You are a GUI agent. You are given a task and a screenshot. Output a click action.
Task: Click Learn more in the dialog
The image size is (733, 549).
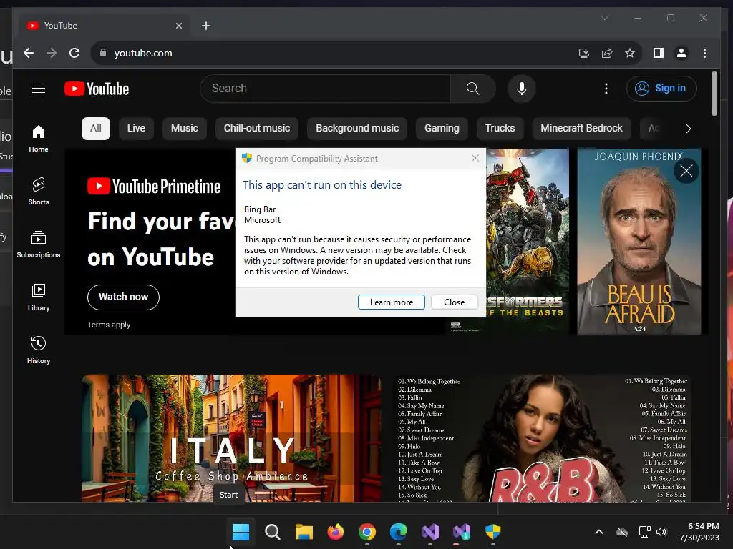tap(392, 302)
